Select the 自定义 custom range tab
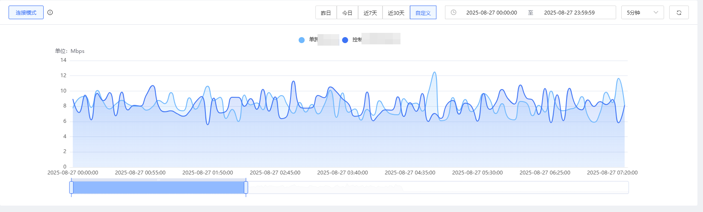The width and height of the screenshot is (703, 212). click(423, 13)
